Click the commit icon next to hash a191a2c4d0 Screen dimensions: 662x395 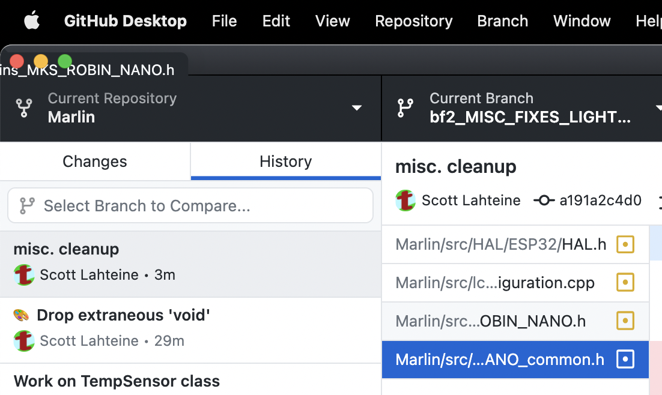click(544, 200)
